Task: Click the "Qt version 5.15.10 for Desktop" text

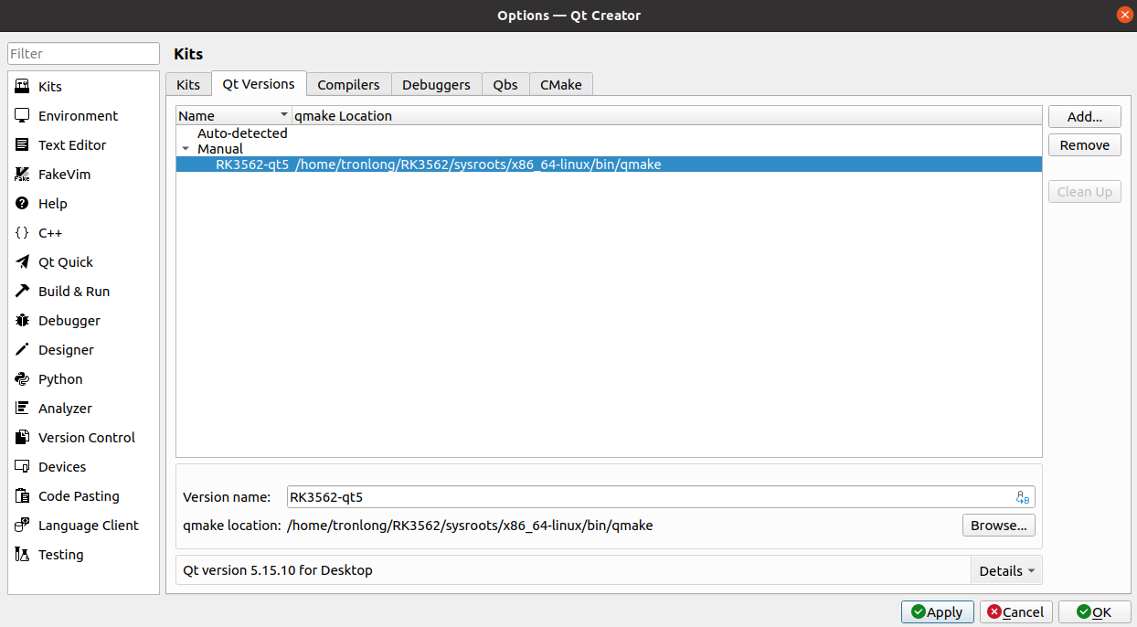Action: coord(278,570)
